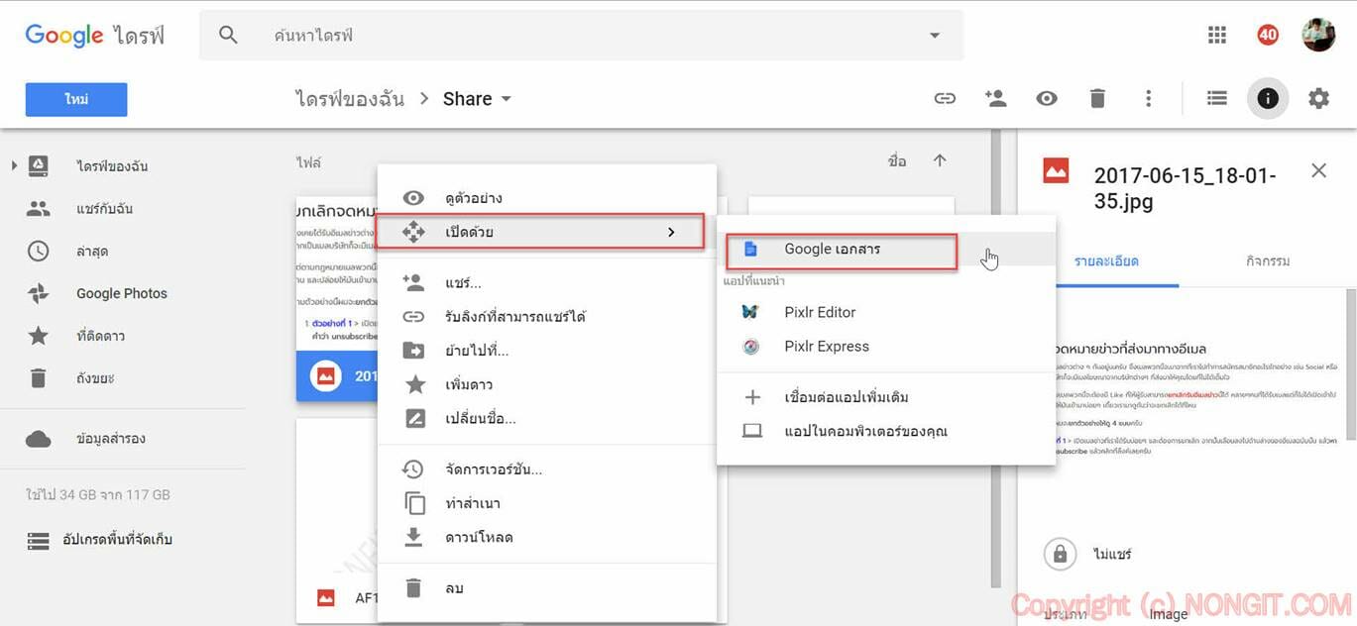Open sort field ชื่อ
Image resolution: width=1357 pixels, height=626 pixels.
point(897,160)
